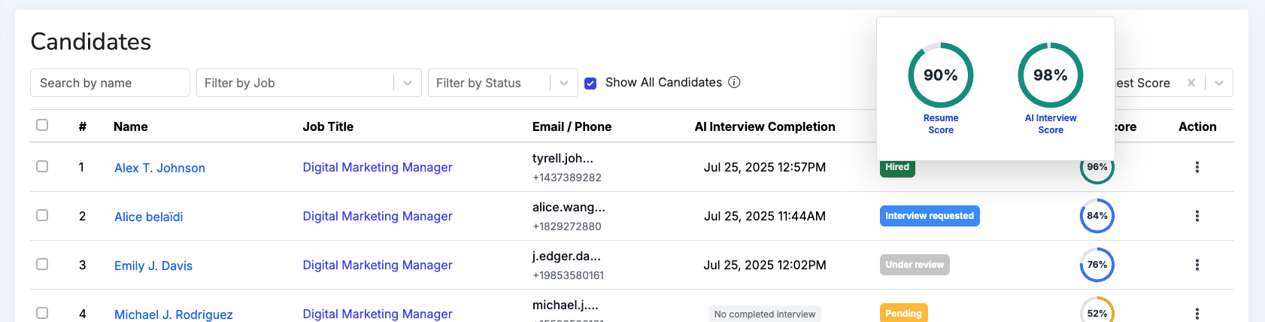
Task: Select checkbox for Alice belaïdi row
Action: pos(42,215)
